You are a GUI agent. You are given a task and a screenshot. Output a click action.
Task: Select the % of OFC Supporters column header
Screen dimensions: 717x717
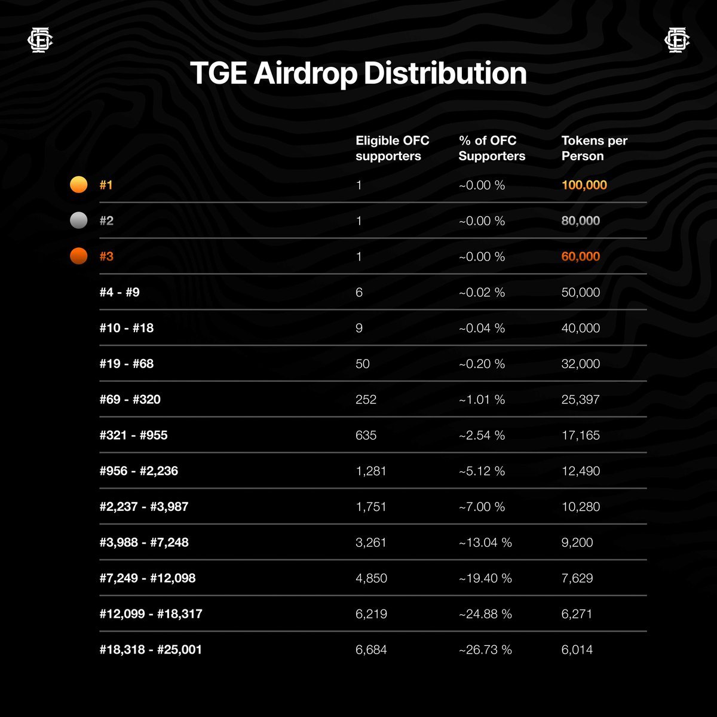(492, 148)
